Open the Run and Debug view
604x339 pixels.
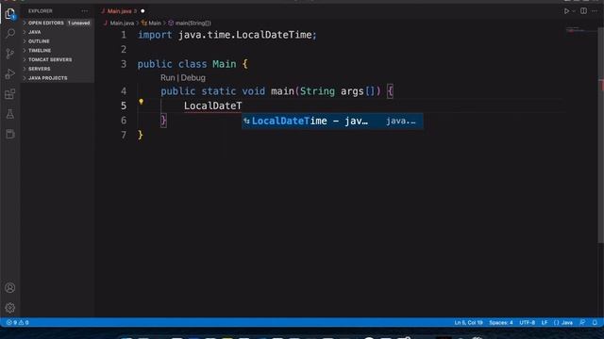(x=10, y=73)
